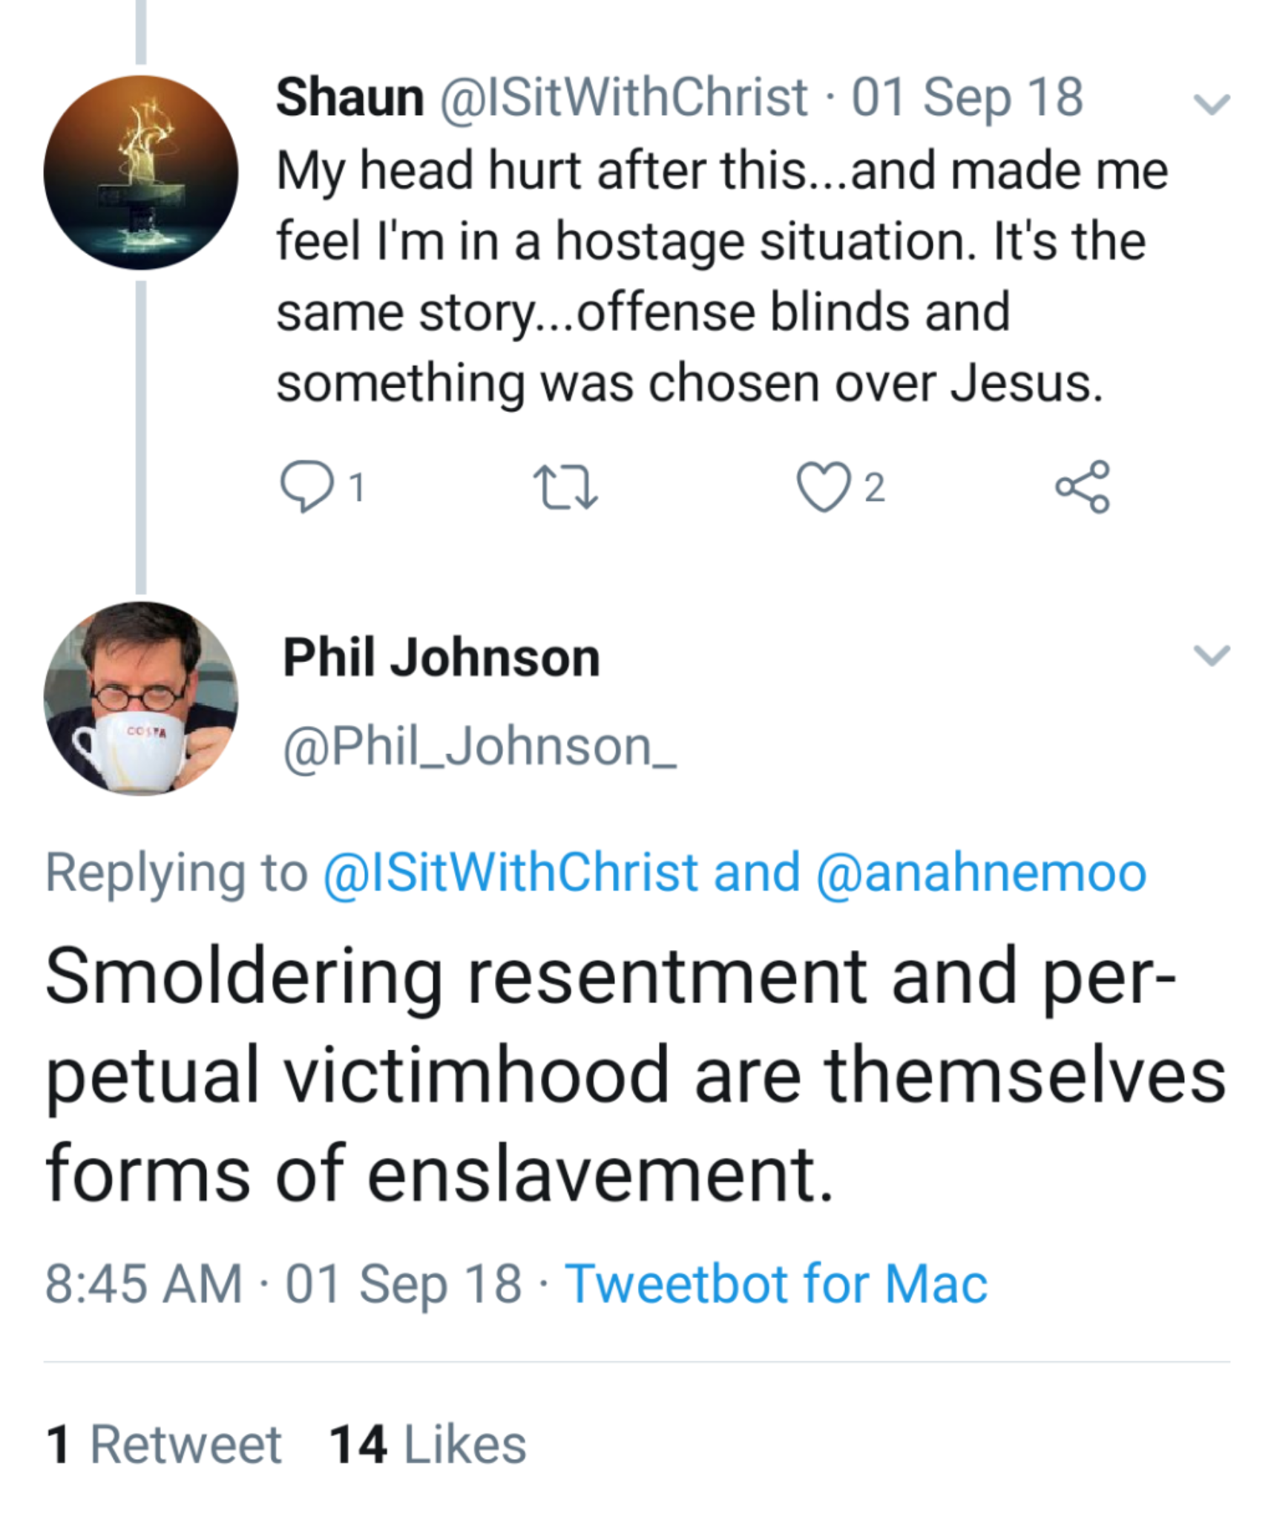Open the @anahnemoo mention link
1274x1520 pixels.
(981, 872)
